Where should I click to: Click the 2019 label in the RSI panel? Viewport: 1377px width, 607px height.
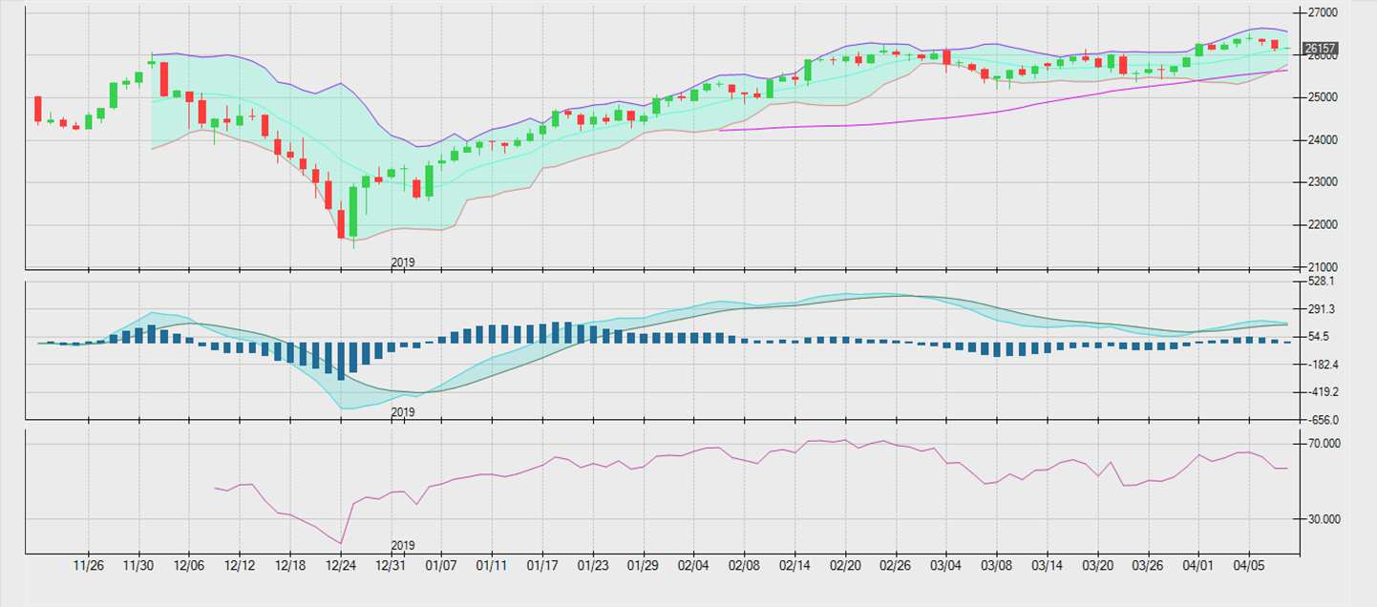click(x=403, y=545)
